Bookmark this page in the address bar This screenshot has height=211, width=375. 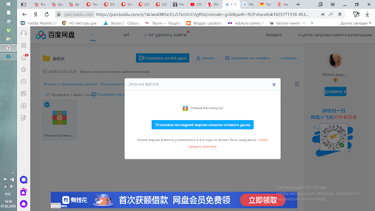click(340, 14)
